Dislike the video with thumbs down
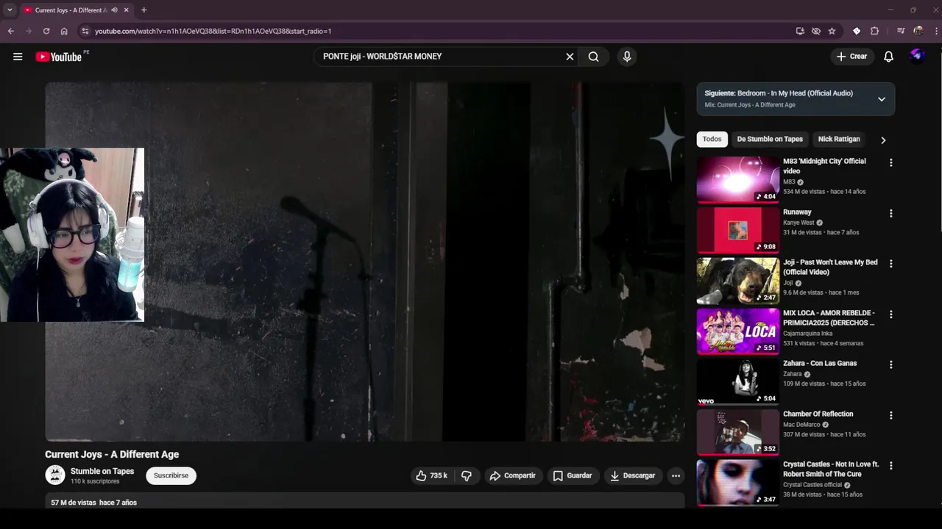The height and width of the screenshot is (529, 942). click(x=467, y=475)
